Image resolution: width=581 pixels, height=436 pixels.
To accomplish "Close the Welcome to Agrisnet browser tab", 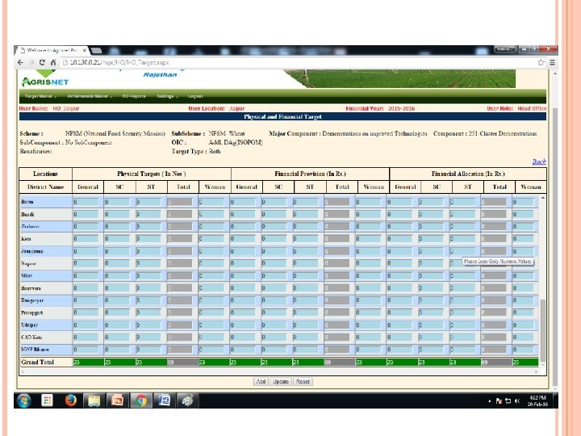I will 85,50.
